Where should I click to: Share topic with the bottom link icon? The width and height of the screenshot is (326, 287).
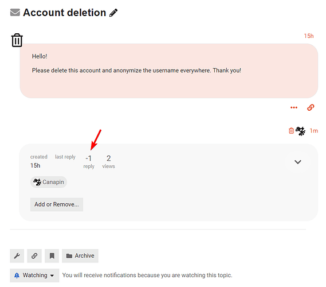click(34, 256)
